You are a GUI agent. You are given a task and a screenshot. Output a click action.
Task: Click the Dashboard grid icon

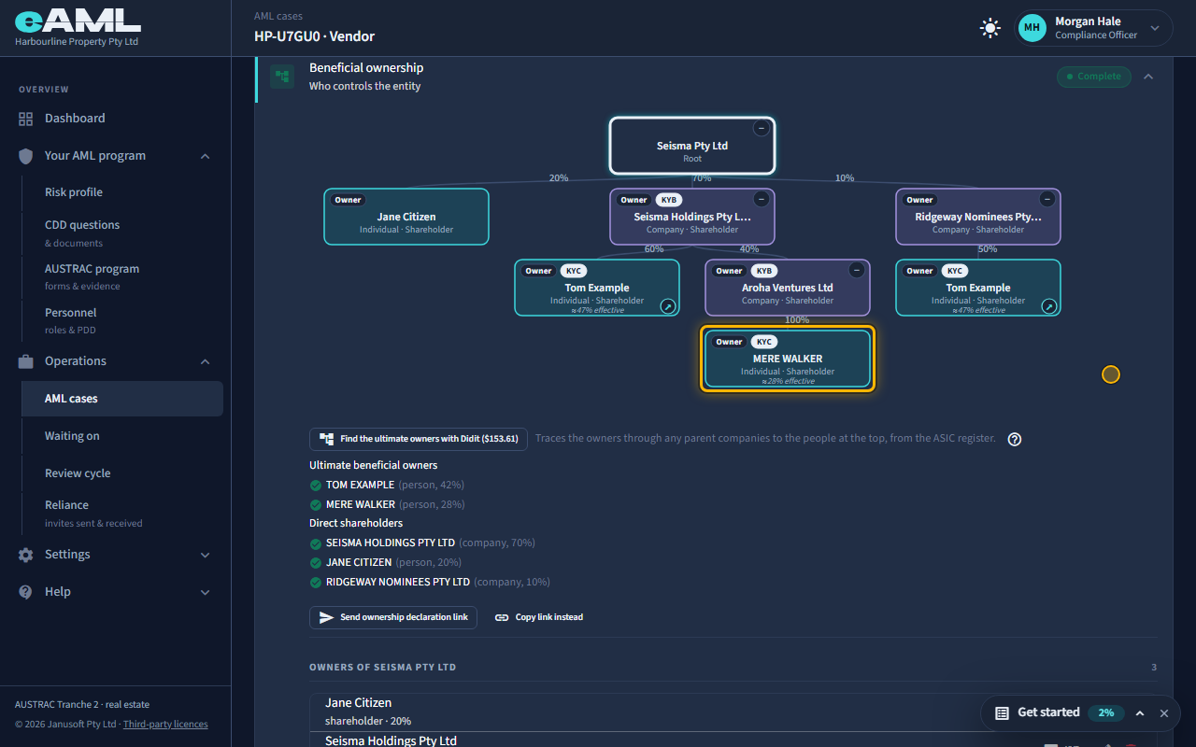tap(25, 119)
